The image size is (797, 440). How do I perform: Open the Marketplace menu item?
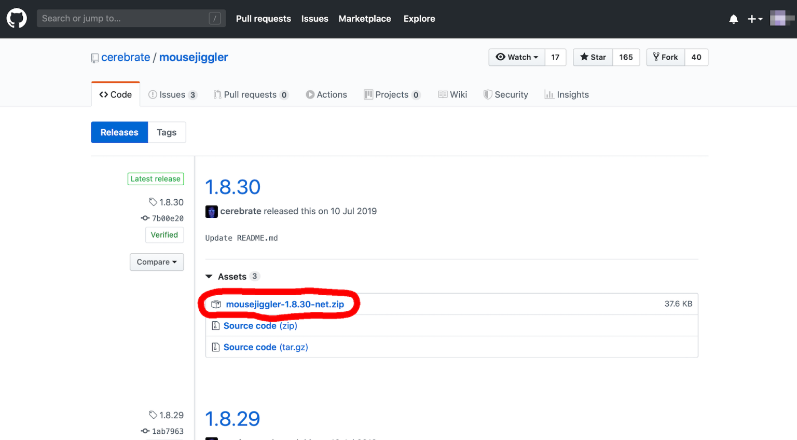coord(365,19)
